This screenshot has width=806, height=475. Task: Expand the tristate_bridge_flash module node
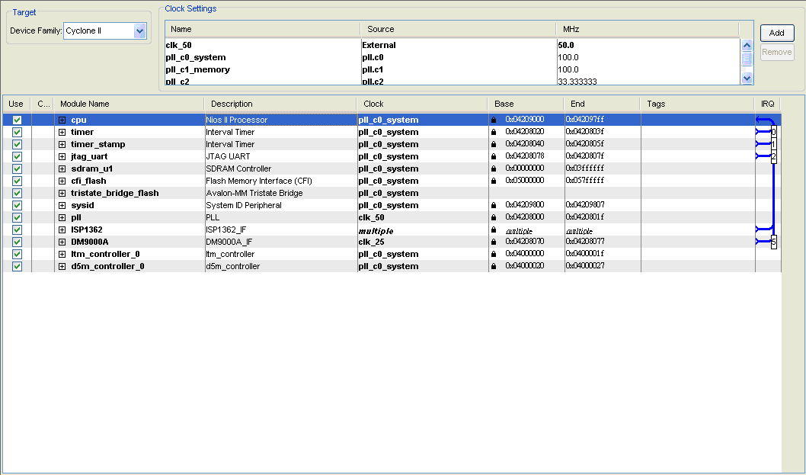(x=62, y=193)
